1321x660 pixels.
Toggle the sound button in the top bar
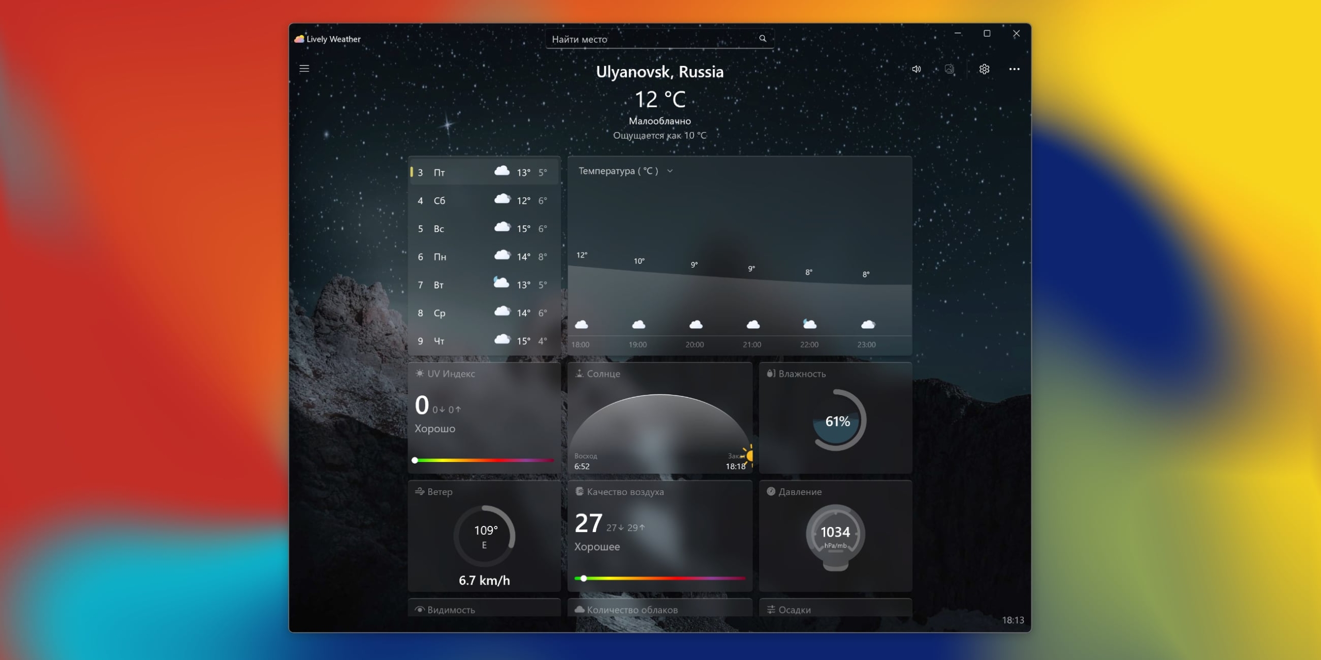tap(917, 69)
